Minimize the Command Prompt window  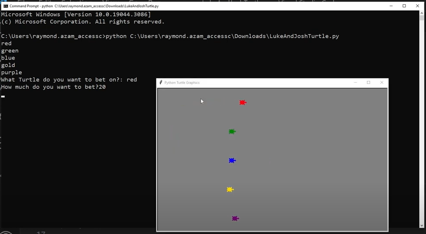(x=391, y=6)
